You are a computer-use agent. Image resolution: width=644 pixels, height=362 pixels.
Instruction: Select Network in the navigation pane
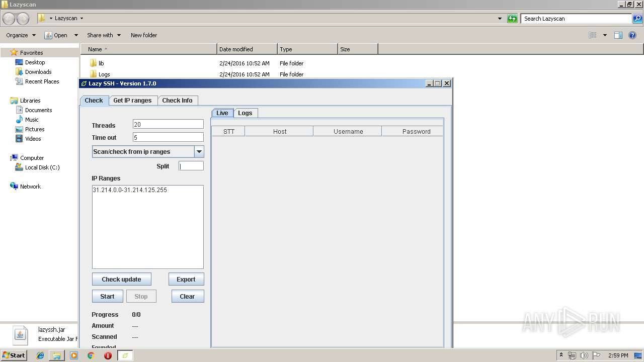click(30, 187)
